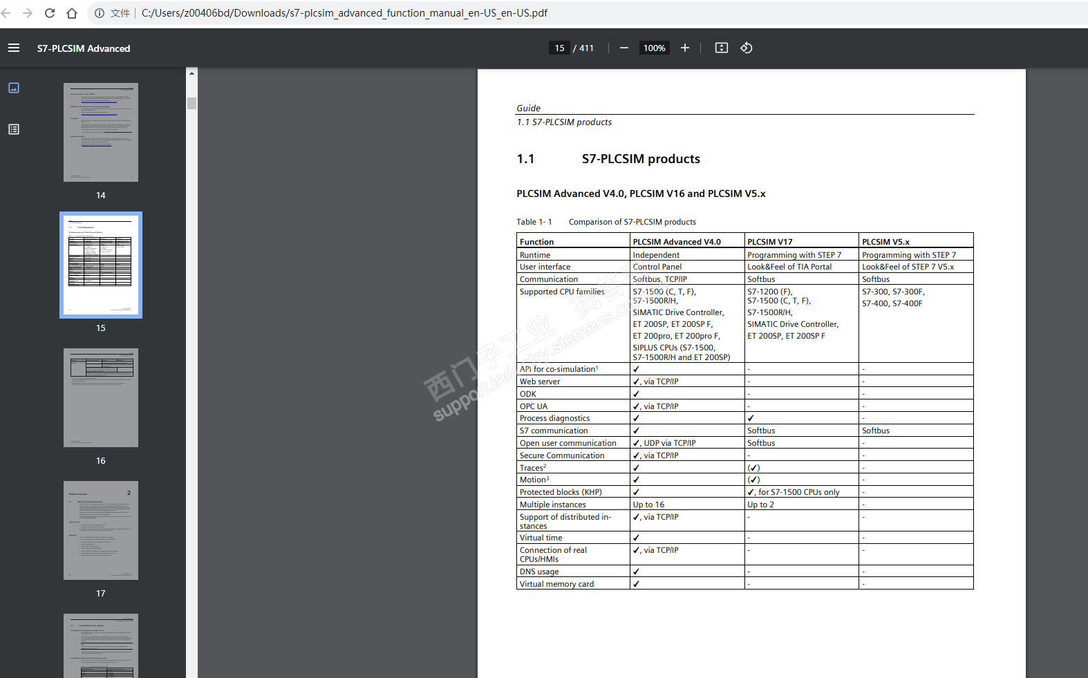
Task: Click the 'Virtual time' row label
Action: point(541,538)
